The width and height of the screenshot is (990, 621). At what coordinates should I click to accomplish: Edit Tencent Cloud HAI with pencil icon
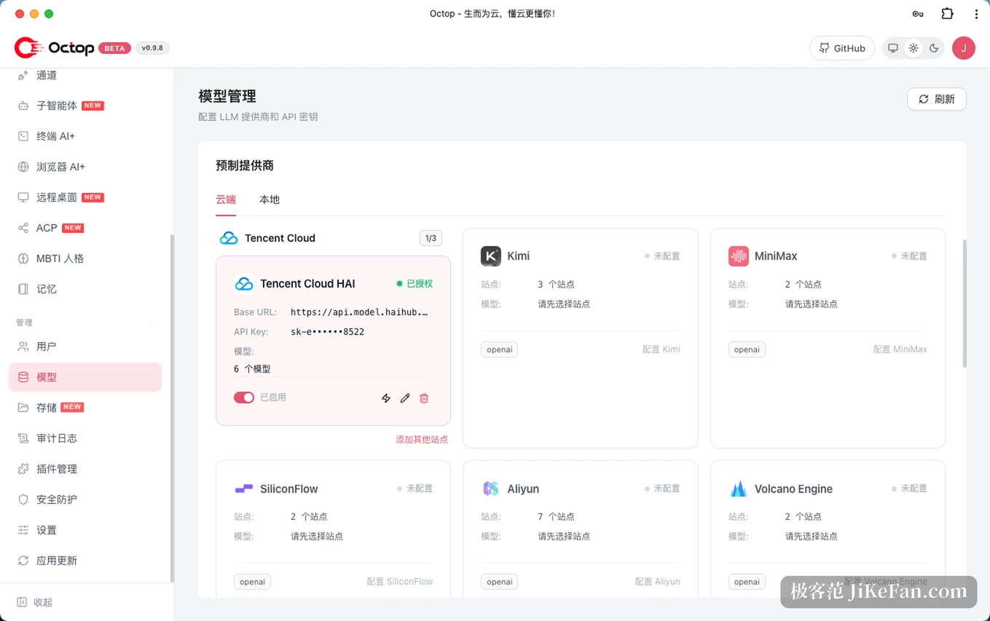coord(405,398)
